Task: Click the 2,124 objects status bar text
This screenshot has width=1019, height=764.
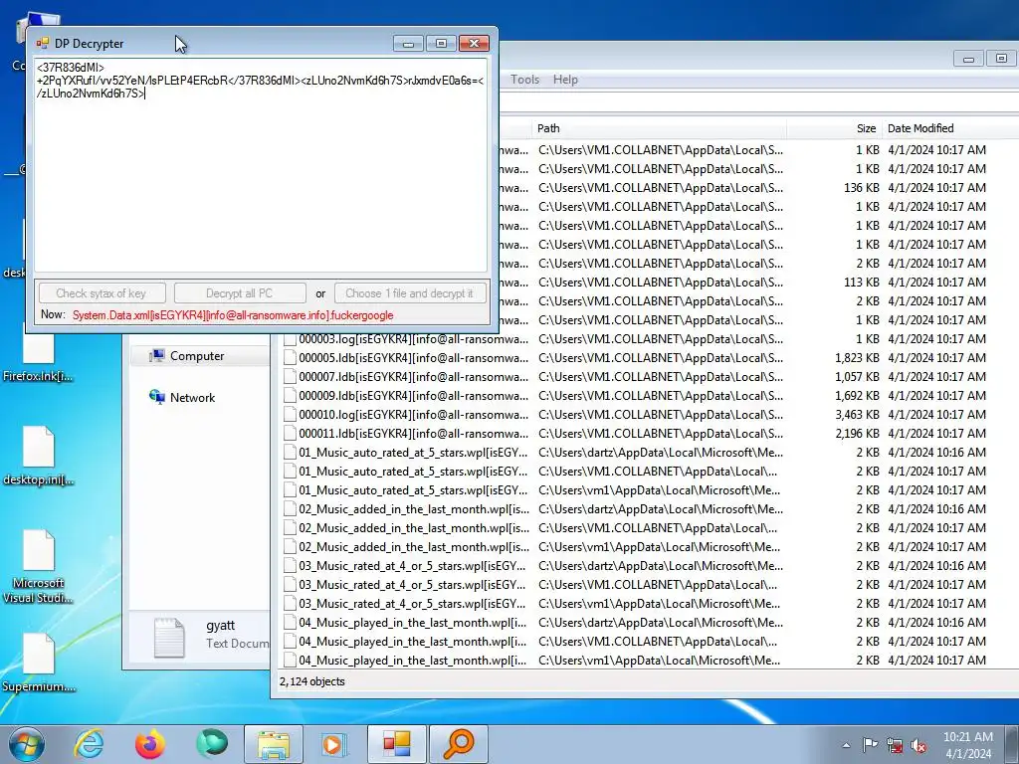Action: click(311, 681)
